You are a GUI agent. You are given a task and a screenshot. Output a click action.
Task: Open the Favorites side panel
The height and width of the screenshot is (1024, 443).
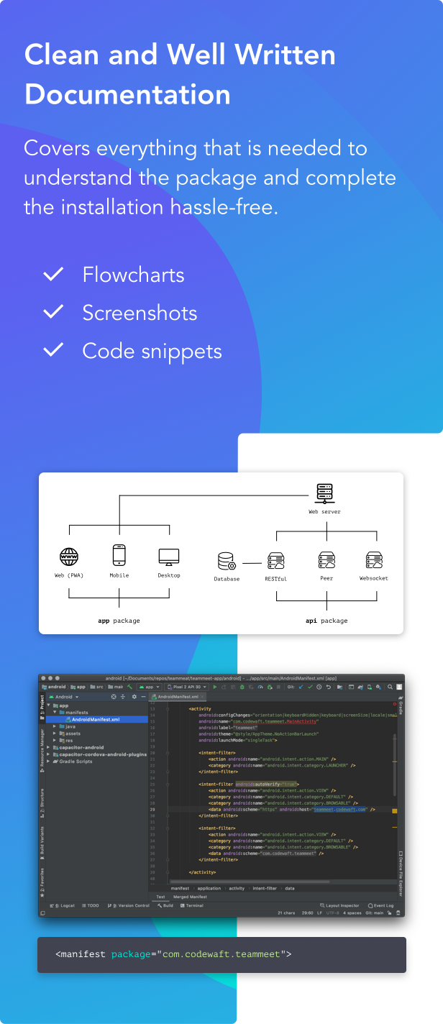(x=42, y=883)
